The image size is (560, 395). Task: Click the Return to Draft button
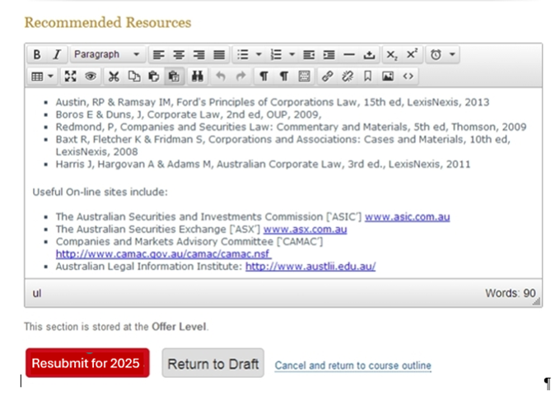pyautogui.click(x=212, y=363)
